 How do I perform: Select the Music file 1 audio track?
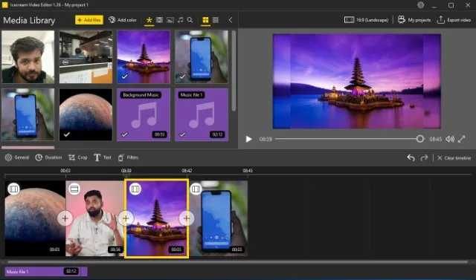(46, 272)
